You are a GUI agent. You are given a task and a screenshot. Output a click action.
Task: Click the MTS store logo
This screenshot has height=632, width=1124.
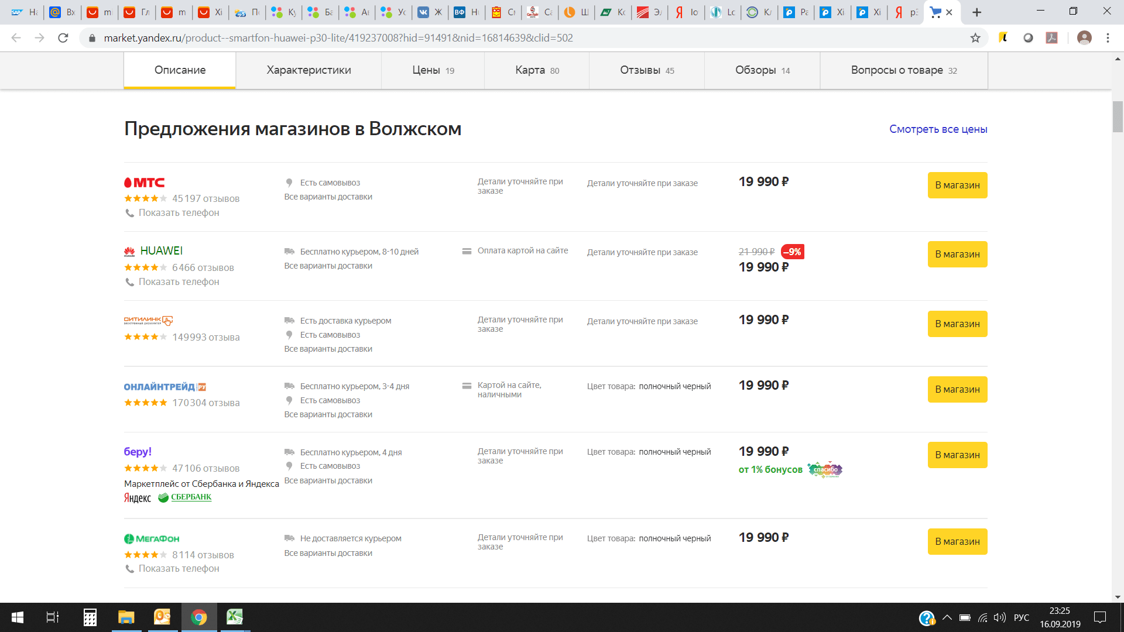(144, 183)
